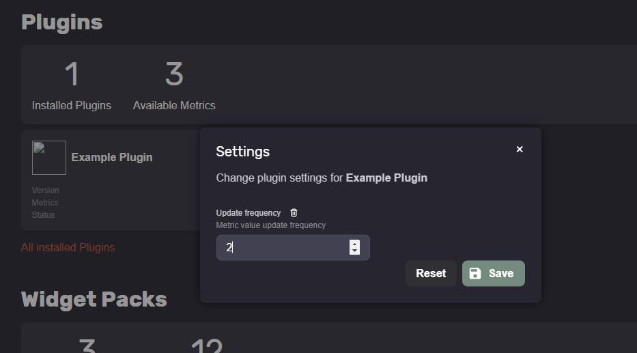Click the Widget Packs section heading
Image resolution: width=637 pixels, height=353 pixels.
click(94, 299)
